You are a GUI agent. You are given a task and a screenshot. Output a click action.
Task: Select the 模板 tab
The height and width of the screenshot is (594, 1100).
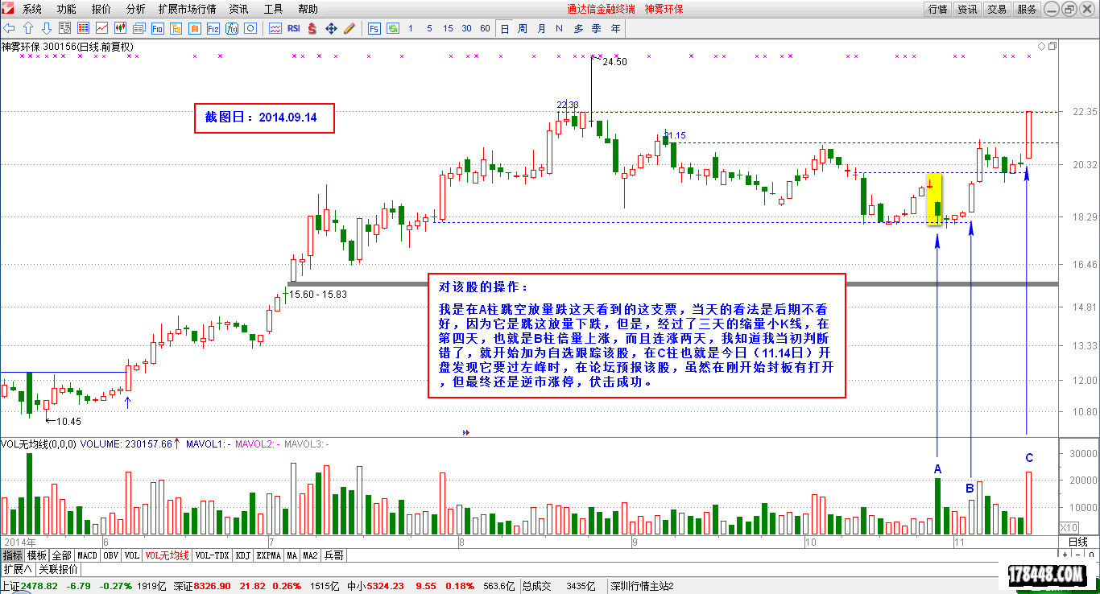click(x=37, y=555)
